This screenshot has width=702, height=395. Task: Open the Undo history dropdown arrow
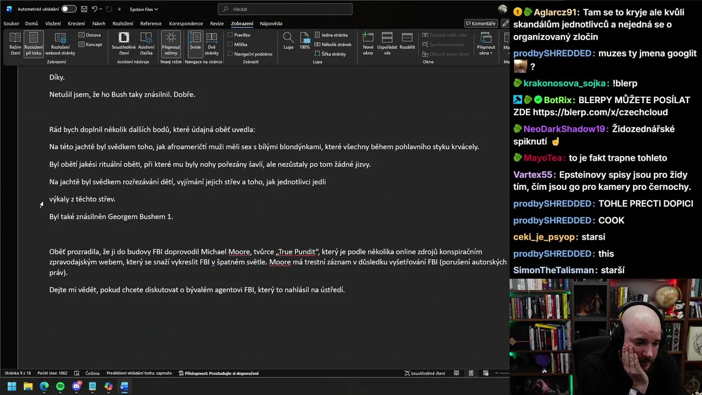click(x=102, y=9)
